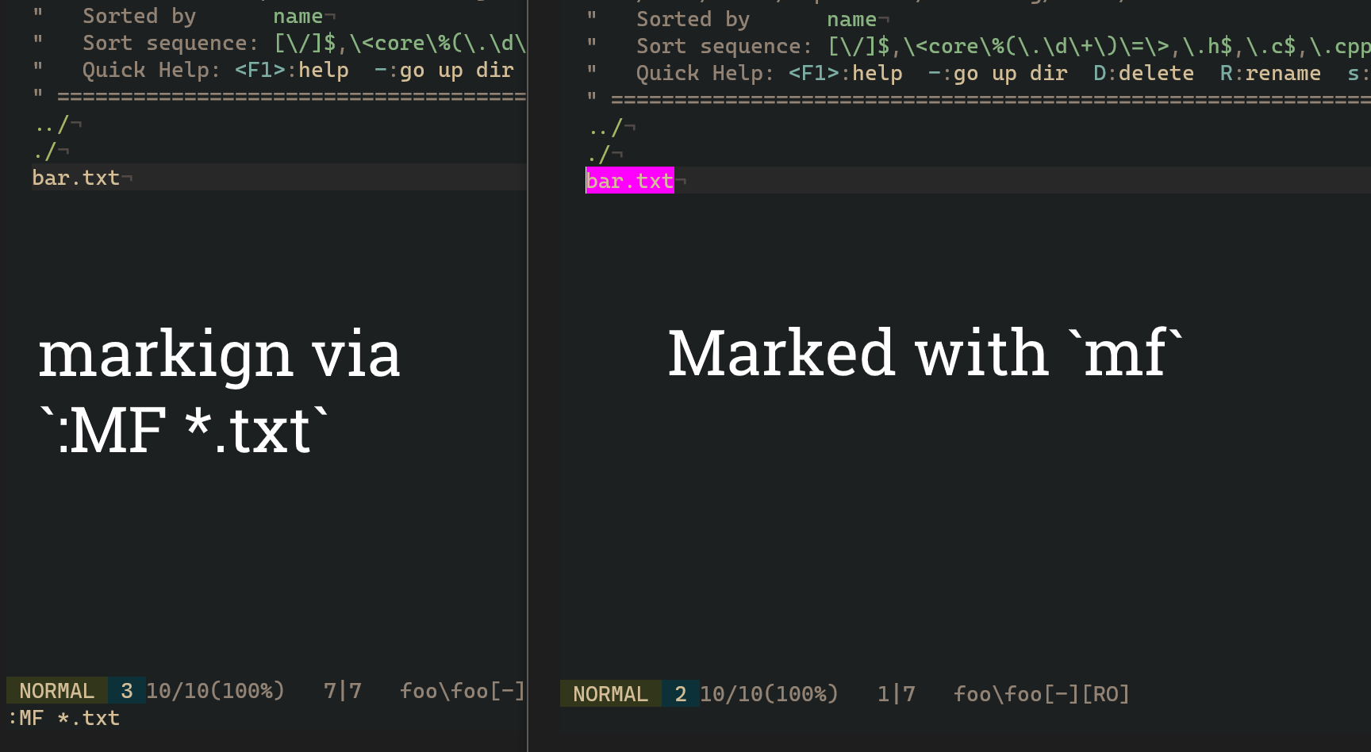
Task: Select the D:delete command hint in right banner
Action: pyautogui.click(x=1143, y=72)
